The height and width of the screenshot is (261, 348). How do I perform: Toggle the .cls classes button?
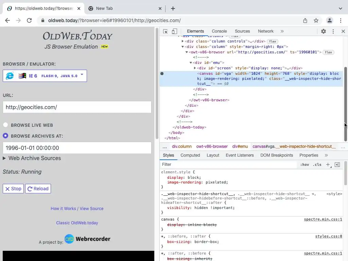click(317, 164)
